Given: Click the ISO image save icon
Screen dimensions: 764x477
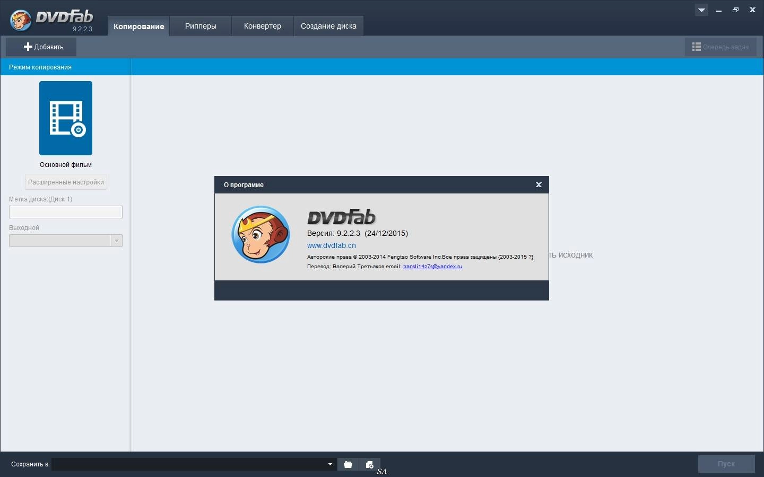Looking at the screenshot, I should coord(370,464).
